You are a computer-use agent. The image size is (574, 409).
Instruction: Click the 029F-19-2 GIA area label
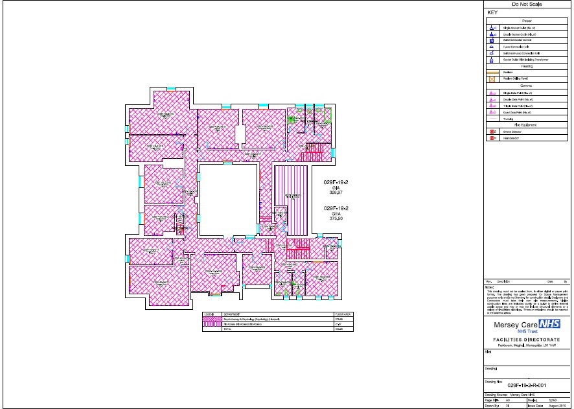pyautogui.click(x=336, y=187)
